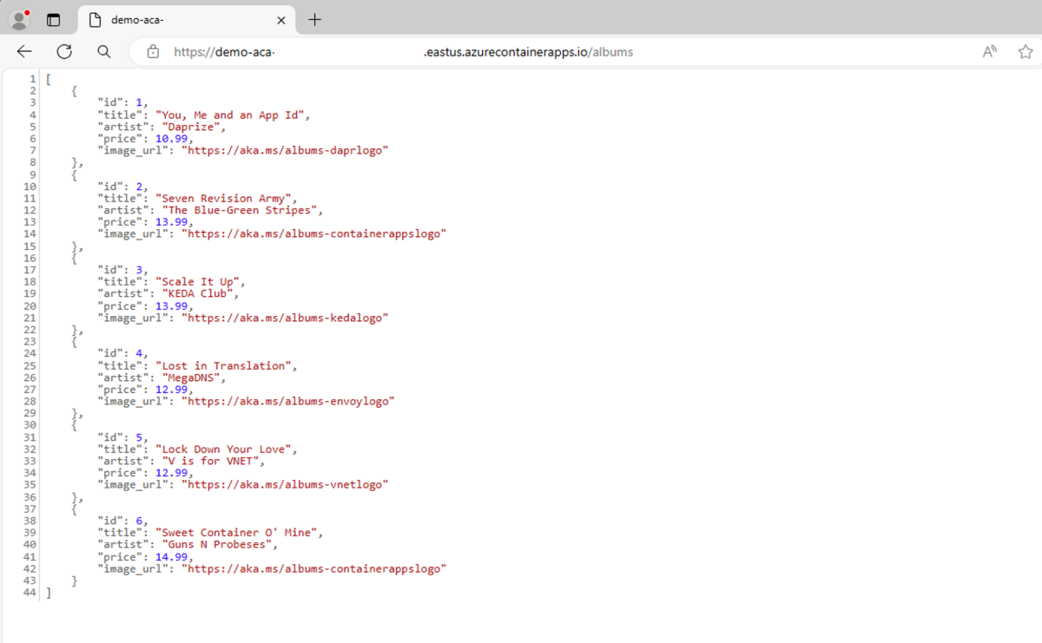Close the demo-aca- tab
Screen dimensions: 1042x643
point(281,19)
